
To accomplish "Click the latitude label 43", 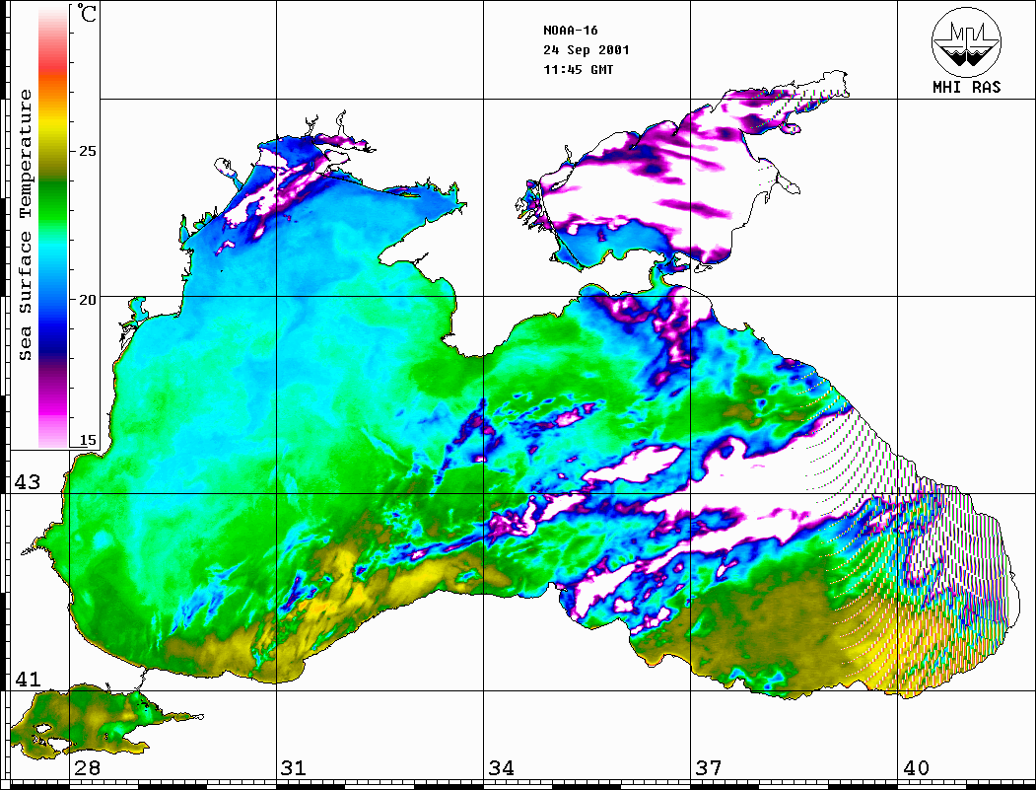I will coord(27,482).
